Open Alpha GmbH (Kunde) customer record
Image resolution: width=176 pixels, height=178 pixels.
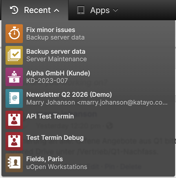58,73
